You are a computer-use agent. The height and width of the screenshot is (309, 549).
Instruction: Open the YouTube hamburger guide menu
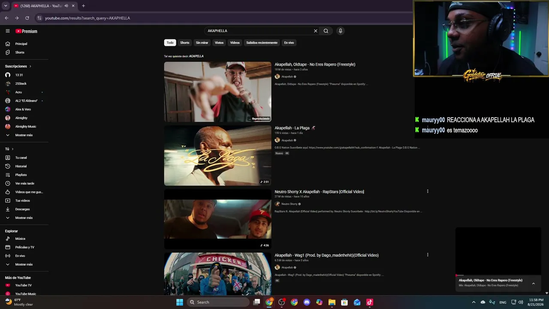pyautogui.click(x=8, y=31)
